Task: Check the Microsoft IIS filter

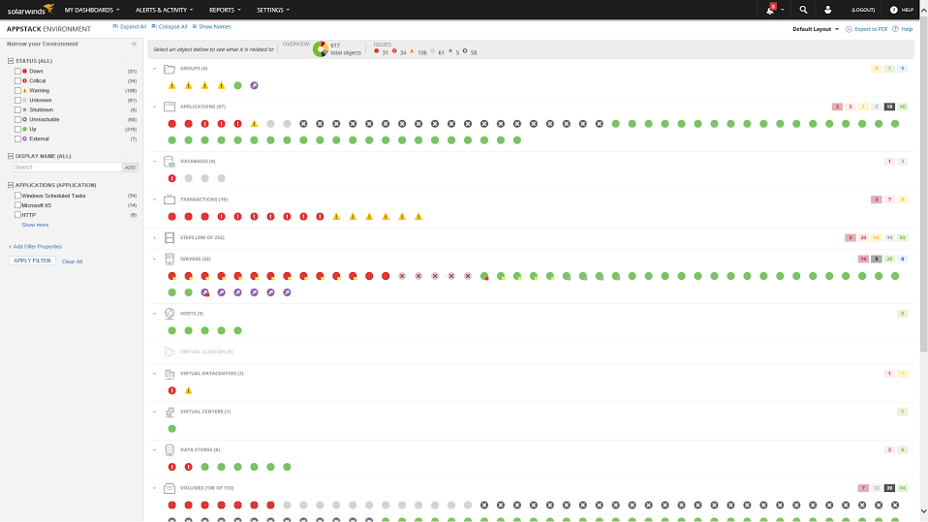Action: pos(17,205)
